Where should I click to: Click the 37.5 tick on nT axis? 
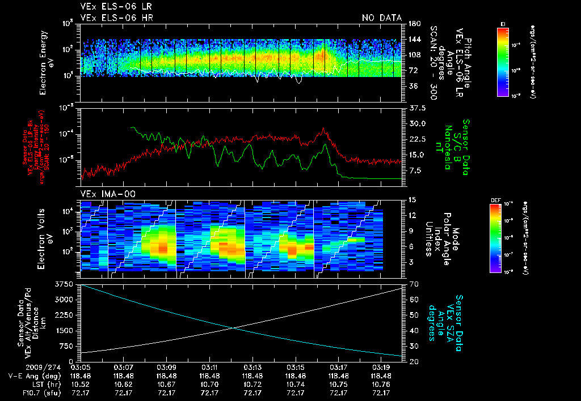[x=417, y=108]
